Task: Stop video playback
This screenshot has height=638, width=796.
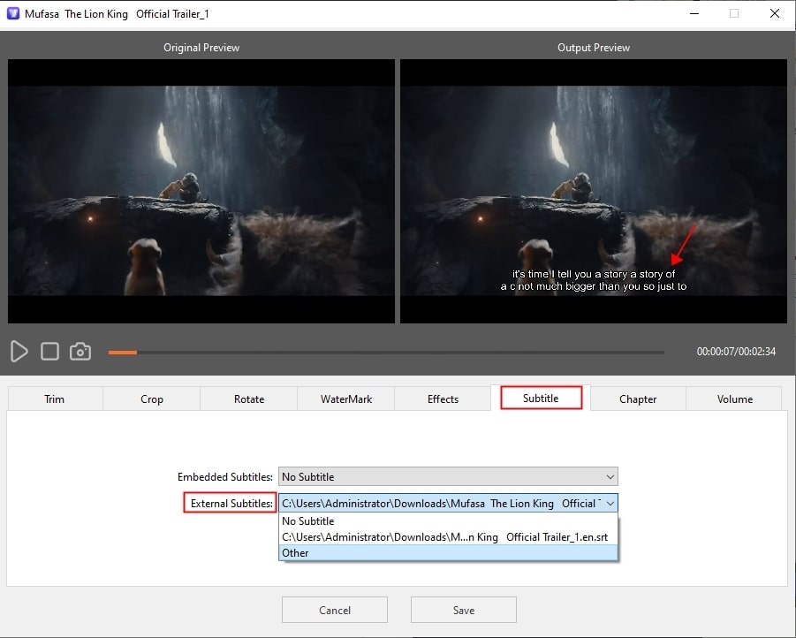Action: tap(49, 351)
